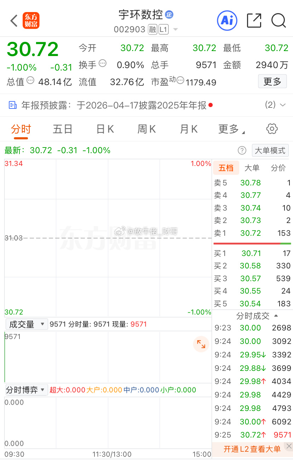293x462 pixels.
Task: Tap the AI assistant icon
Action: [x=227, y=21]
